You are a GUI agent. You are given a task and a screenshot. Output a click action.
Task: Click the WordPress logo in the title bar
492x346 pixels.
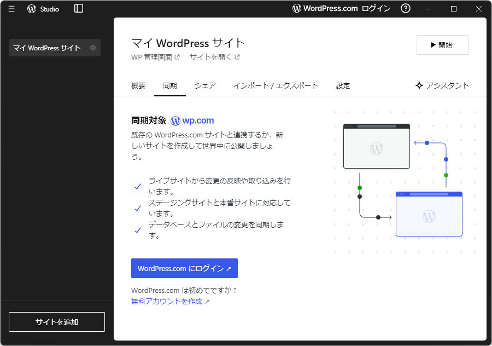point(297,8)
